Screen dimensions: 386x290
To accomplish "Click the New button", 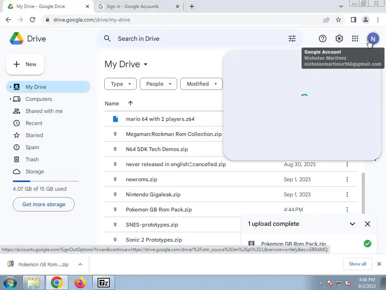I will click(x=25, y=64).
